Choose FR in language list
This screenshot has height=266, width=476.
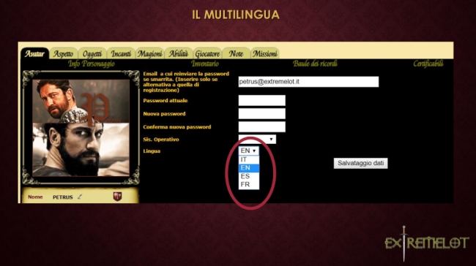tap(249, 184)
